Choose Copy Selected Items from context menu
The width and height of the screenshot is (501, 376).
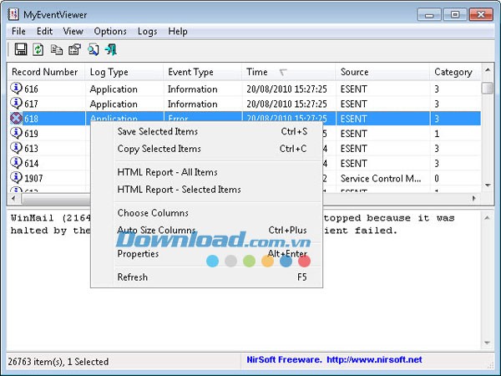(x=206, y=149)
